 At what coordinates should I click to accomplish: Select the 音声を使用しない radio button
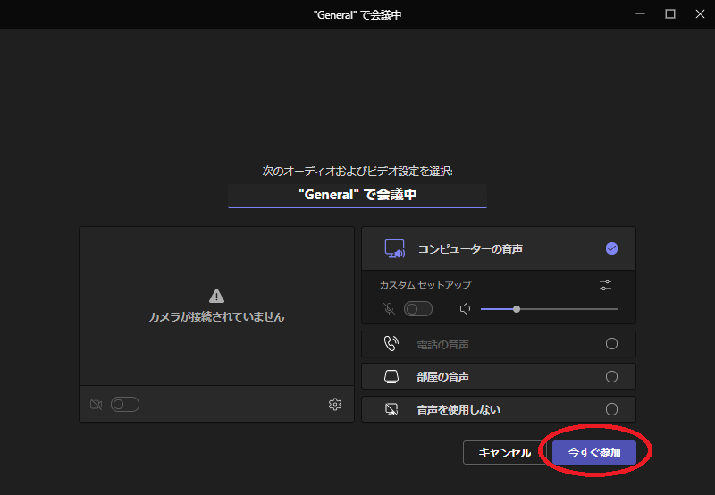click(611, 409)
